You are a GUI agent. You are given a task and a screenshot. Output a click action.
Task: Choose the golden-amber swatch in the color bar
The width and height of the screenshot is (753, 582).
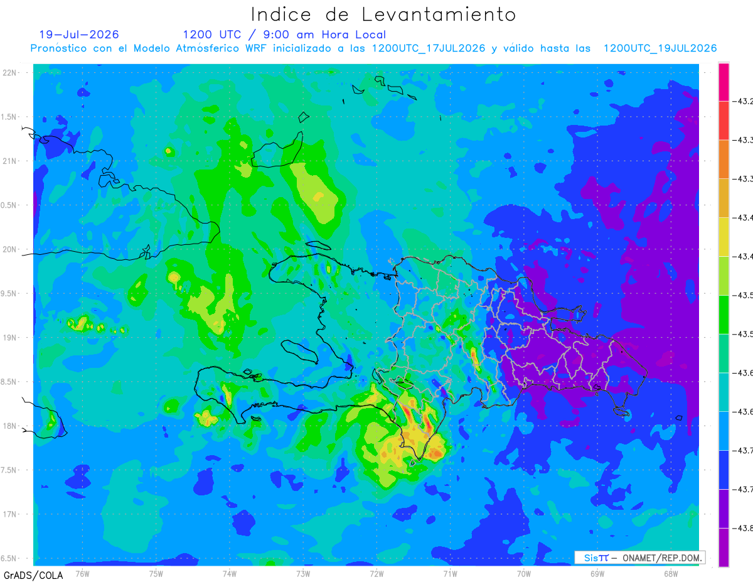(x=724, y=198)
